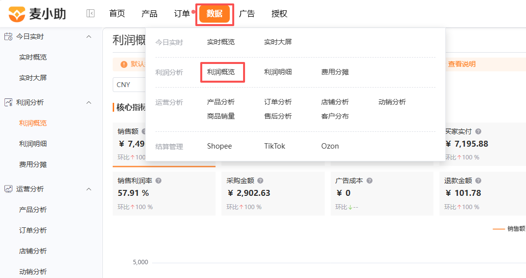526x278 pixels.
Task: Open the 授权 top menu
Action: click(279, 13)
